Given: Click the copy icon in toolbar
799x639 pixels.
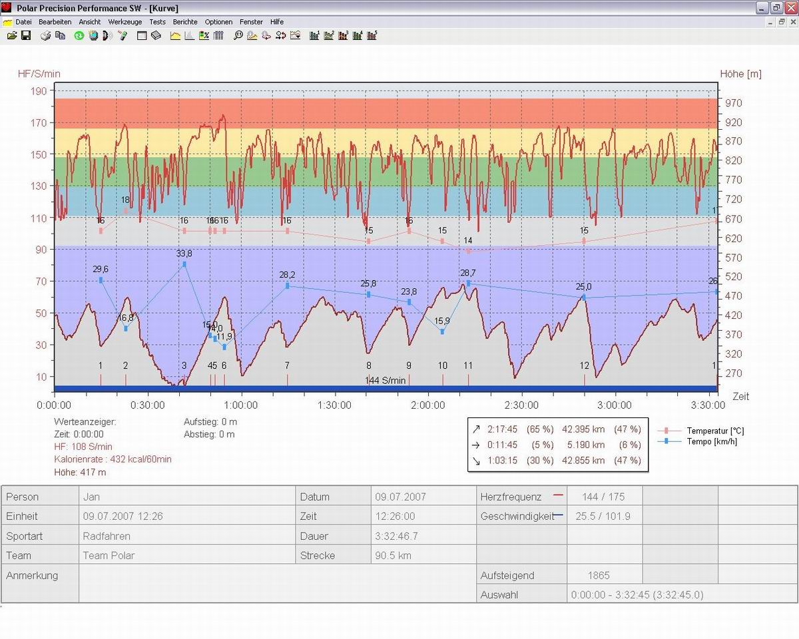Looking at the screenshot, I should [x=60, y=35].
